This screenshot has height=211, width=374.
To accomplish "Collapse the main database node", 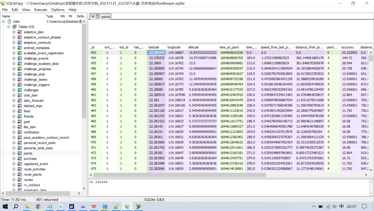I will (x=3, y=22).
